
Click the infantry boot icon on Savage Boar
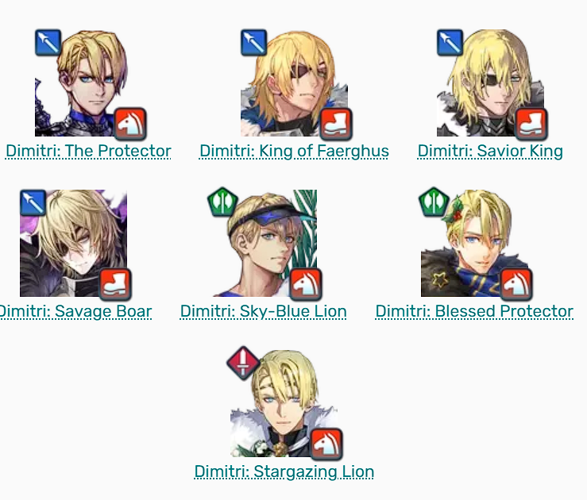(x=115, y=284)
